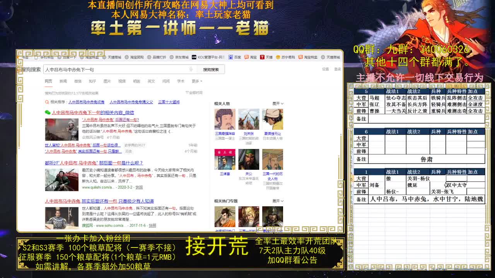Open the 全部时间 time filter
495x278 pixels.
pos(195,92)
